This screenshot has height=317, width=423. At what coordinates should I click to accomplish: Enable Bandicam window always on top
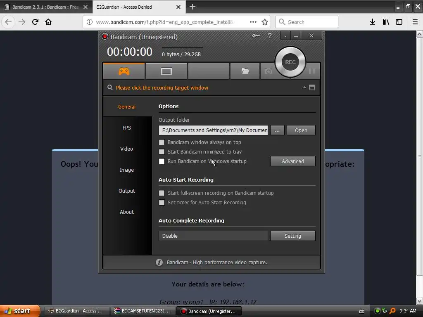pyautogui.click(x=162, y=142)
